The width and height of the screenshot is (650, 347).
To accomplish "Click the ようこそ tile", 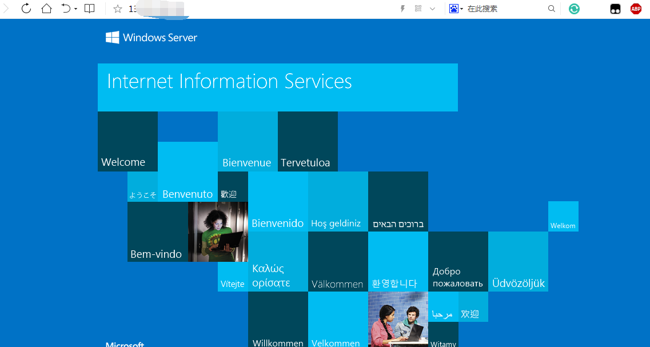I will pyautogui.click(x=142, y=186).
